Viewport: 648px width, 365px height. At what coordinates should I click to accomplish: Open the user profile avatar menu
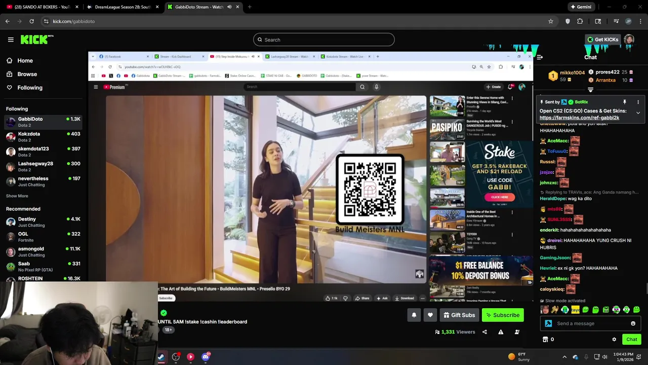[x=629, y=40]
